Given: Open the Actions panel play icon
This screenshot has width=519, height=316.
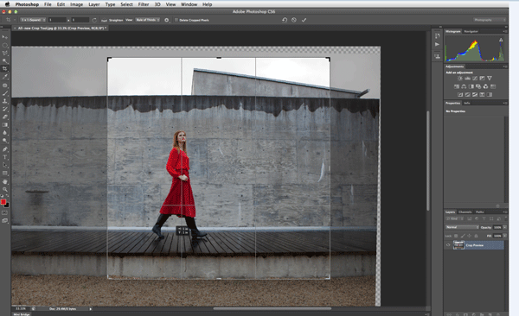Looking at the screenshot, I should coord(437,44).
